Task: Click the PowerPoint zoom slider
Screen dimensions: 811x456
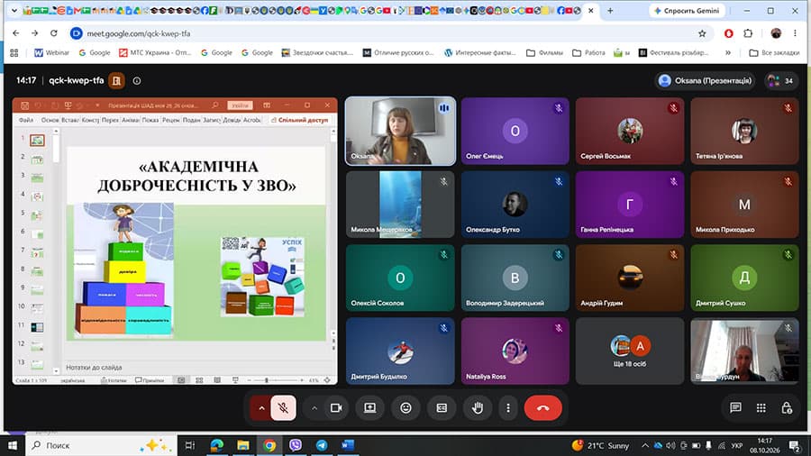Action: 275,380
